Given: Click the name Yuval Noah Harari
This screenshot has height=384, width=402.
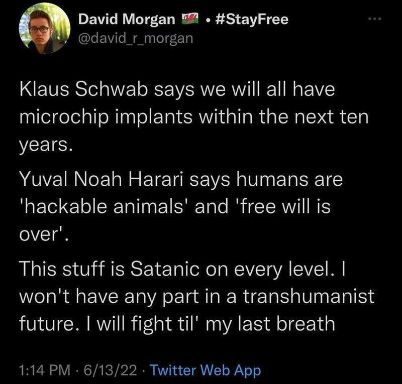Looking at the screenshot, I should (102, 179).
